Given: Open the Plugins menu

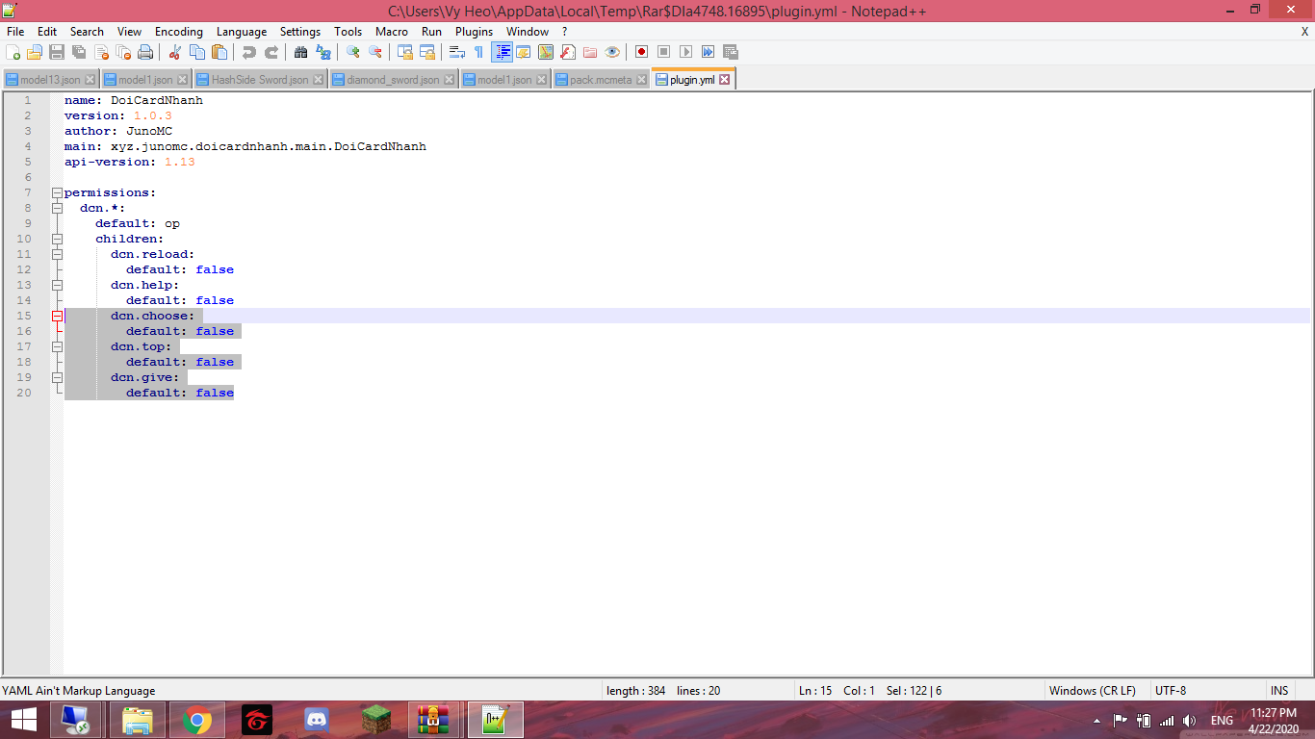Looking at the screenshot, I should coord(475,32).
